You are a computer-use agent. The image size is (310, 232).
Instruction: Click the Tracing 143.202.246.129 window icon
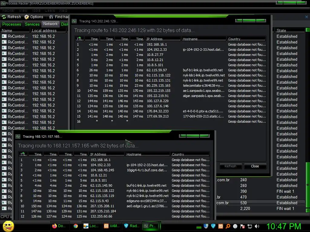point(74,21)
